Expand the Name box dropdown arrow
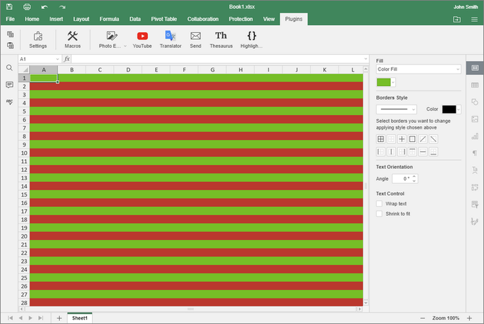 57,59
